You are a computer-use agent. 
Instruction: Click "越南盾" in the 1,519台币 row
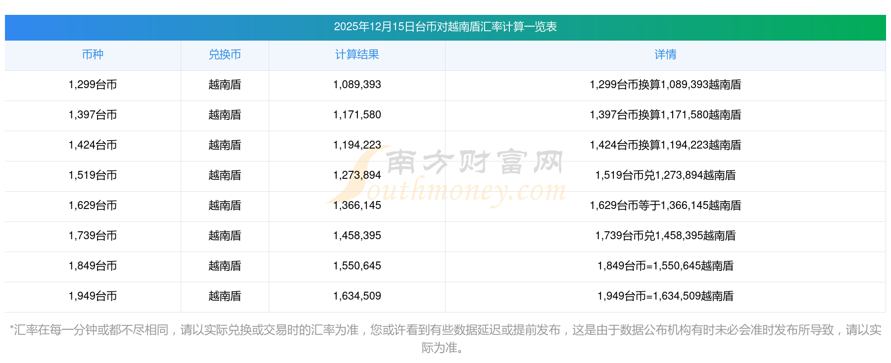coord(225,175)
